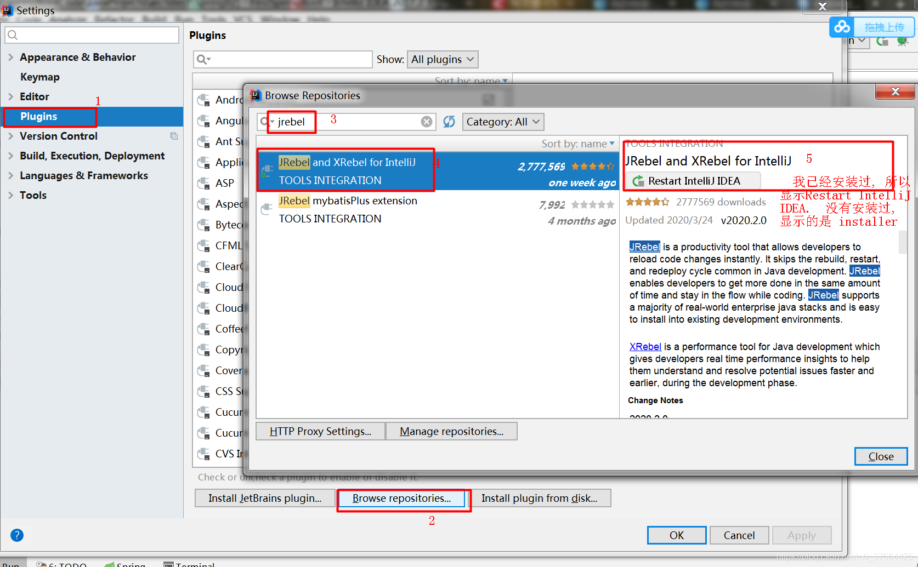The width and height of the screenshot is (918, 567).
Task: Select JRebel mybatisPlus extension row
Action: coord(438,209)
